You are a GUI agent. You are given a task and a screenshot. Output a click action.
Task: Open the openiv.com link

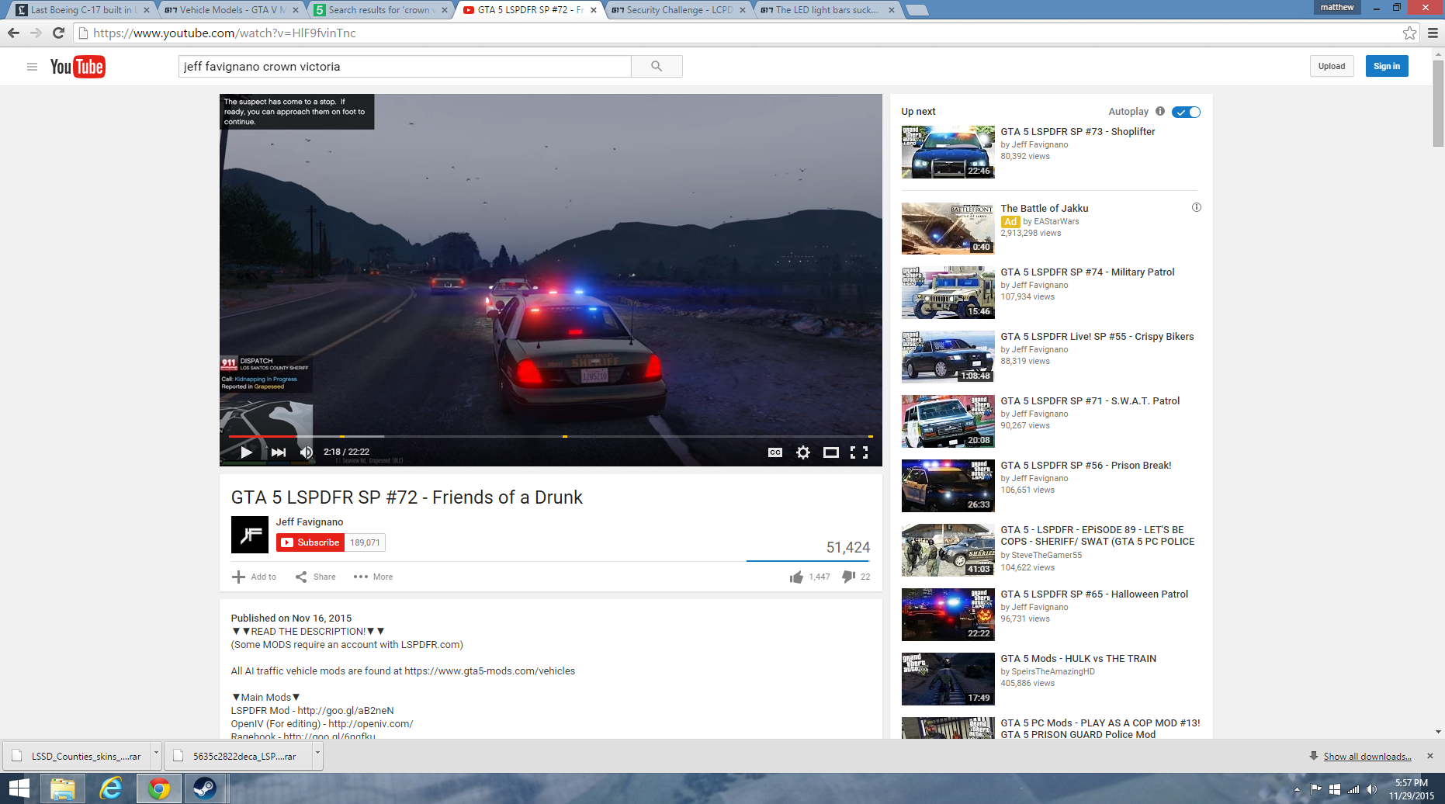pyautogui.click(x=370, y=724)
